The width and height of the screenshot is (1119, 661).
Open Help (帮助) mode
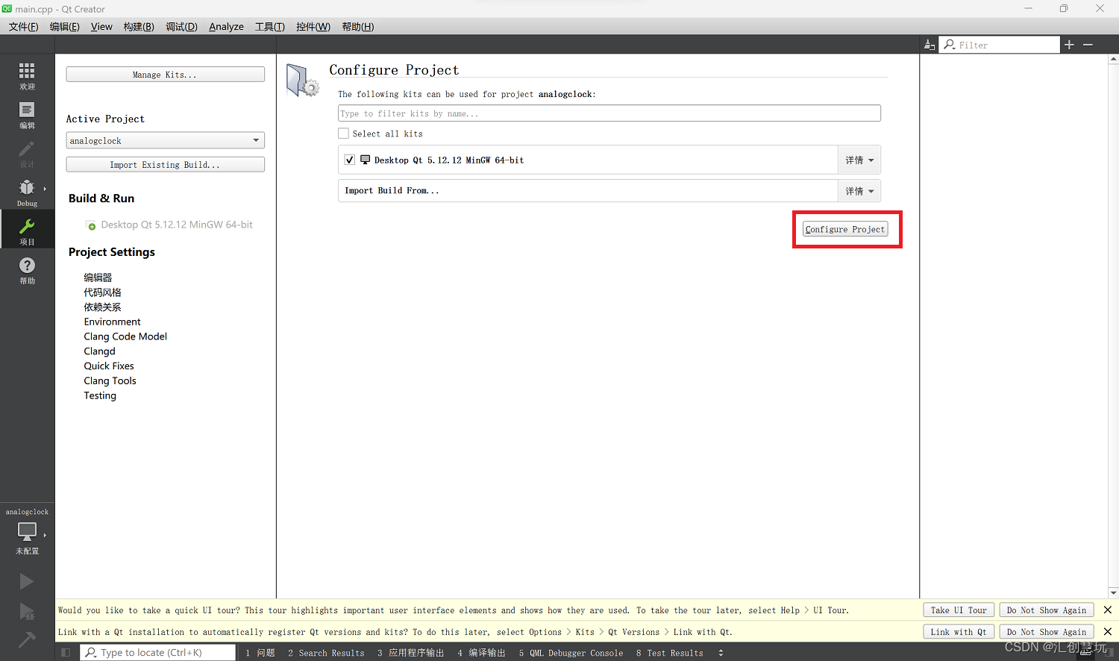[27, 270]
